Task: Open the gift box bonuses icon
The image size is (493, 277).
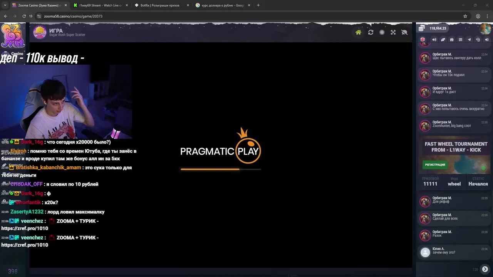Action: point(452,40)
